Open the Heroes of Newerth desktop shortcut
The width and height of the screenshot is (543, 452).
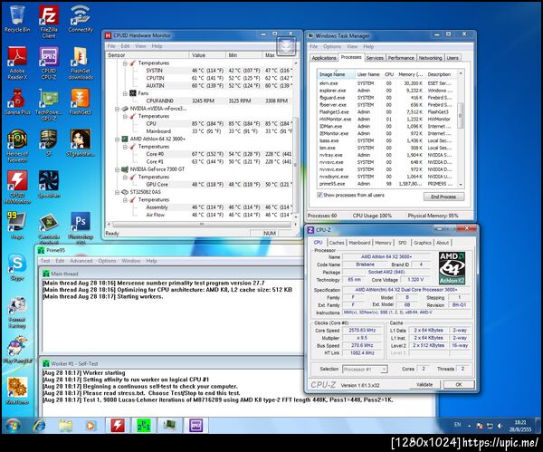coord(17,146)
